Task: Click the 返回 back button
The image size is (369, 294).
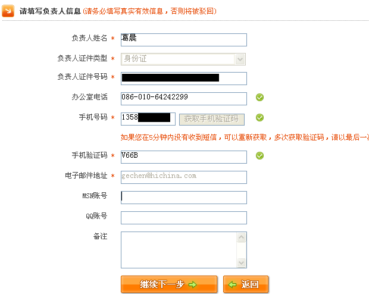Action: click(x=246, y=284)
